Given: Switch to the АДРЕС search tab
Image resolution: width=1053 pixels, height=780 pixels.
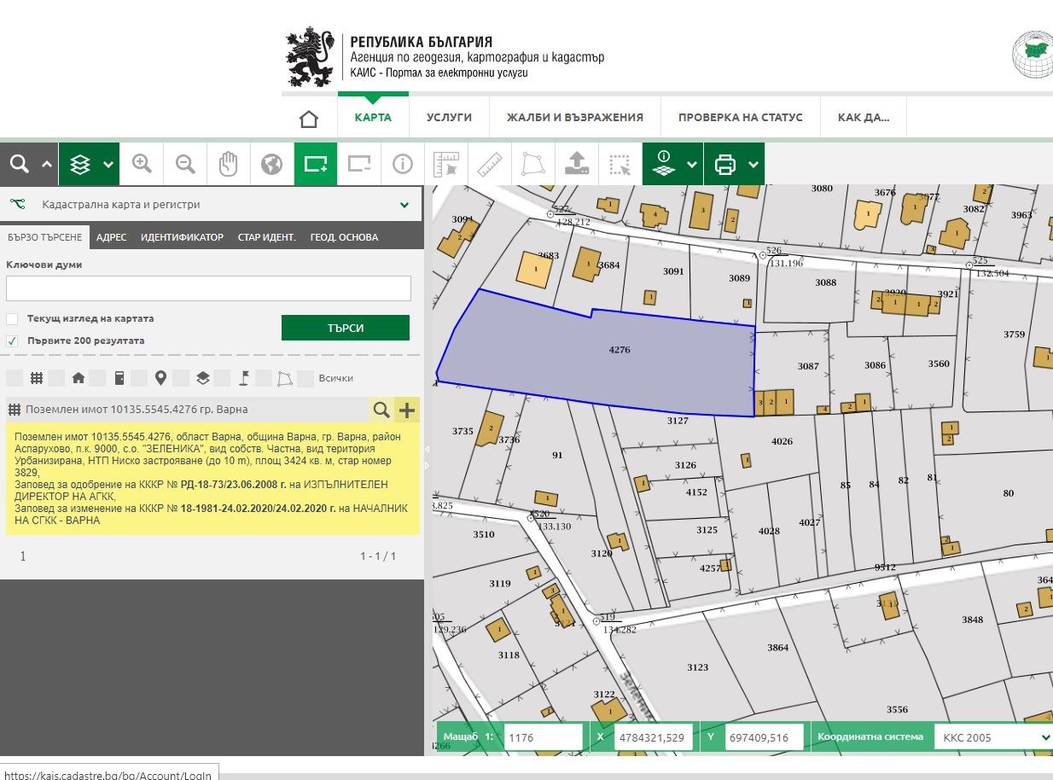Looking at the screenshot, I should pyautogui.click(x=111, y=237).
